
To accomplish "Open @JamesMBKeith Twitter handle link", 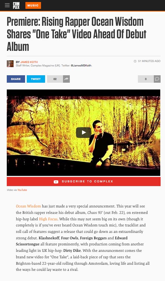I will [x=81, y=66].
